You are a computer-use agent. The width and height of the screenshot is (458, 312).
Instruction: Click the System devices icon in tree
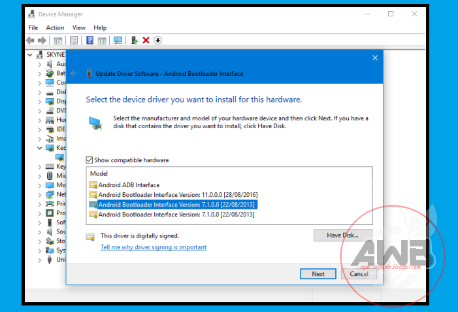pos(50,251)
